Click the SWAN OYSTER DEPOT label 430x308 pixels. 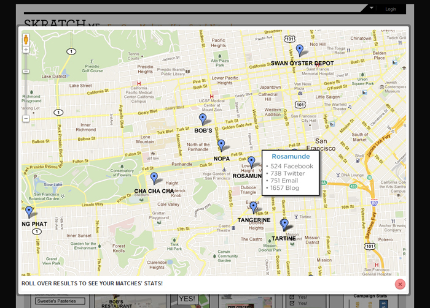click(302, 63)
